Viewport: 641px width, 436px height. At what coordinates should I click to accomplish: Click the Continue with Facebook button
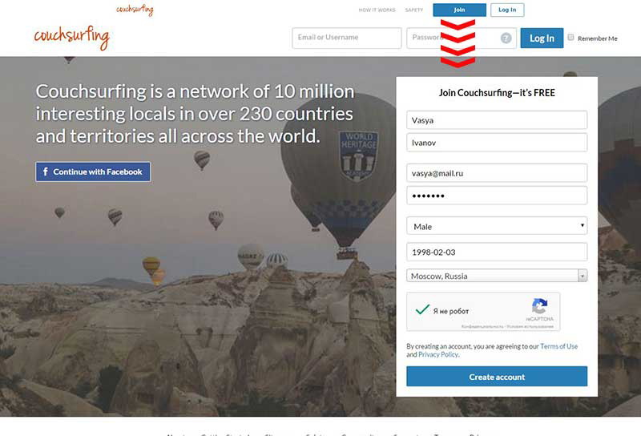93,172
